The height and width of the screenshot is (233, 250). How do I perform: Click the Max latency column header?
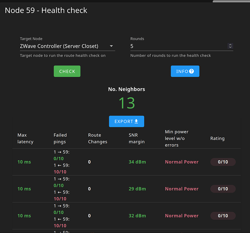coord(25,138)
